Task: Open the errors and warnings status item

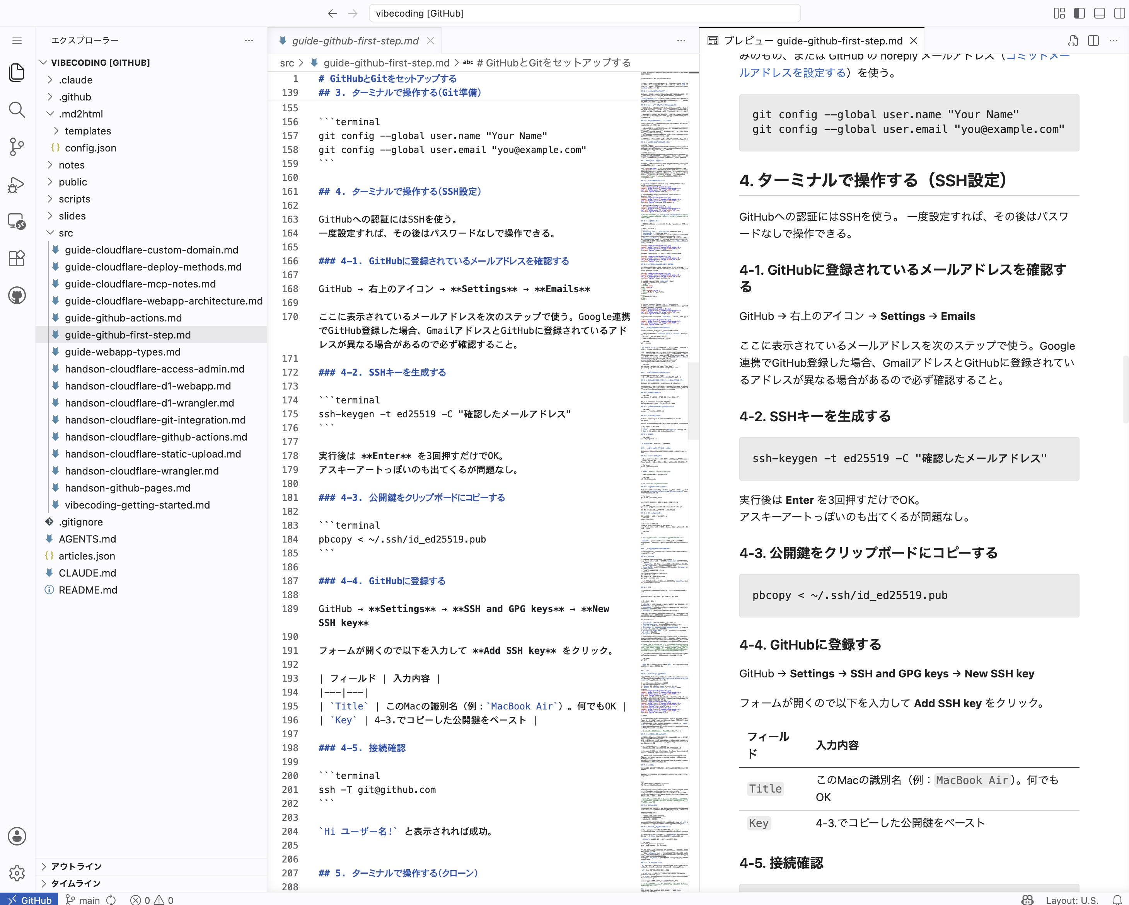Action: pyautogui.click(x=152, y=899)
